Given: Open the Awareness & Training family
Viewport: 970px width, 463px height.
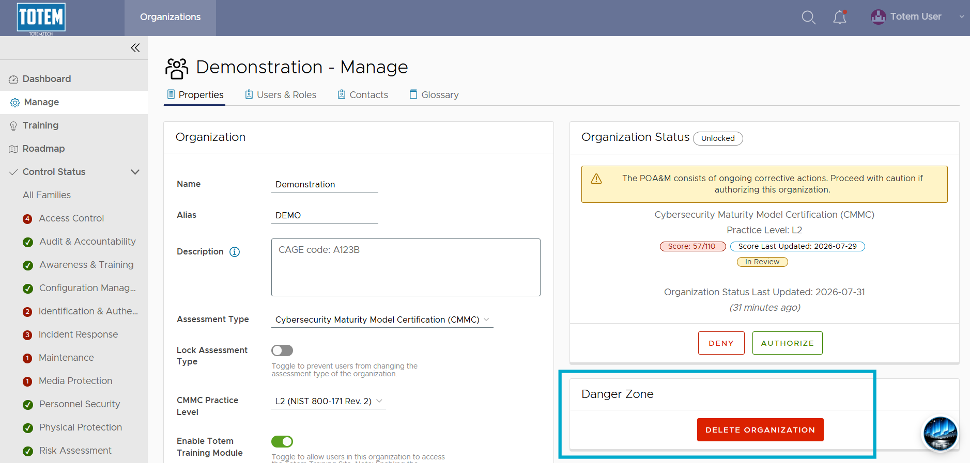Looking at the screenshot, I should [x=86, y=265].
